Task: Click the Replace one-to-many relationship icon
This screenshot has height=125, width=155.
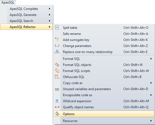Action: [57, 52]
